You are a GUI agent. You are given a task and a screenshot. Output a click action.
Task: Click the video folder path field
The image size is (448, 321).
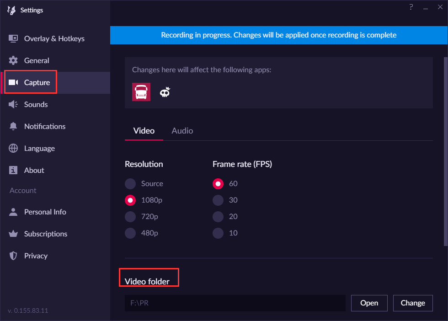pyautogui.click(x=235, y=303)
